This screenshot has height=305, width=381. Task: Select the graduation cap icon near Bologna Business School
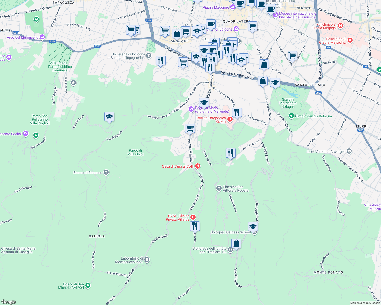[253, 226]
